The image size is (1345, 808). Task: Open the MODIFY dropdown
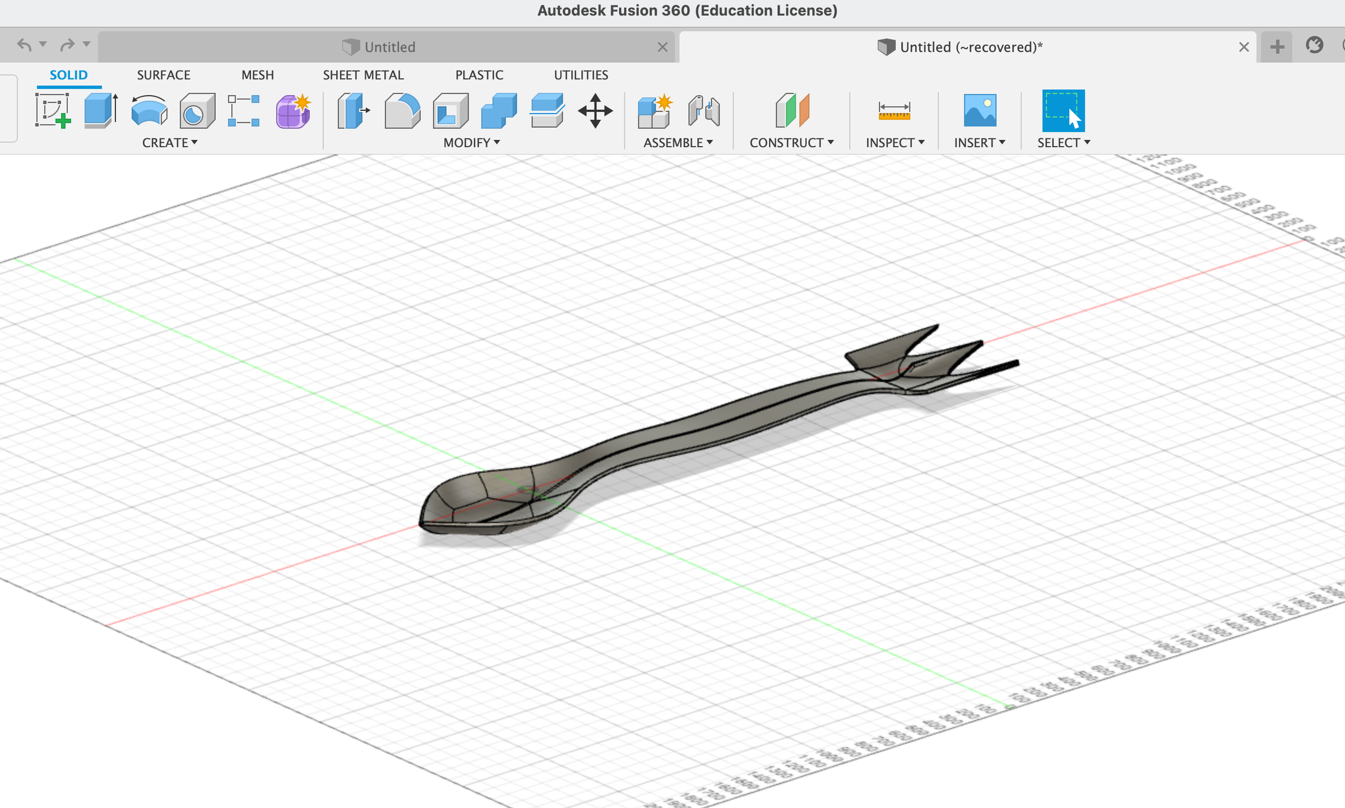pyautogui.click(x=471, y=143)
